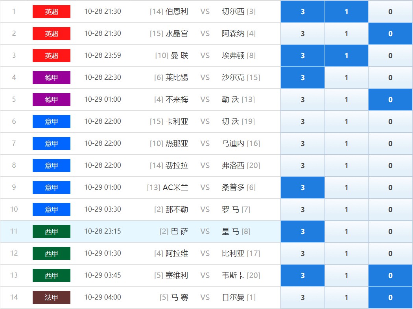This screenshot has width=413, height=309.
Task: Open away team 皇马
Action: coord(230,231)
